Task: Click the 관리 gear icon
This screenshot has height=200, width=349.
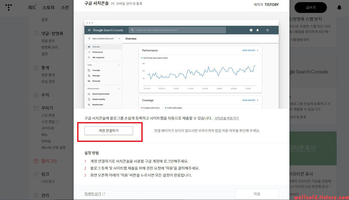Action: coord(36,195)
